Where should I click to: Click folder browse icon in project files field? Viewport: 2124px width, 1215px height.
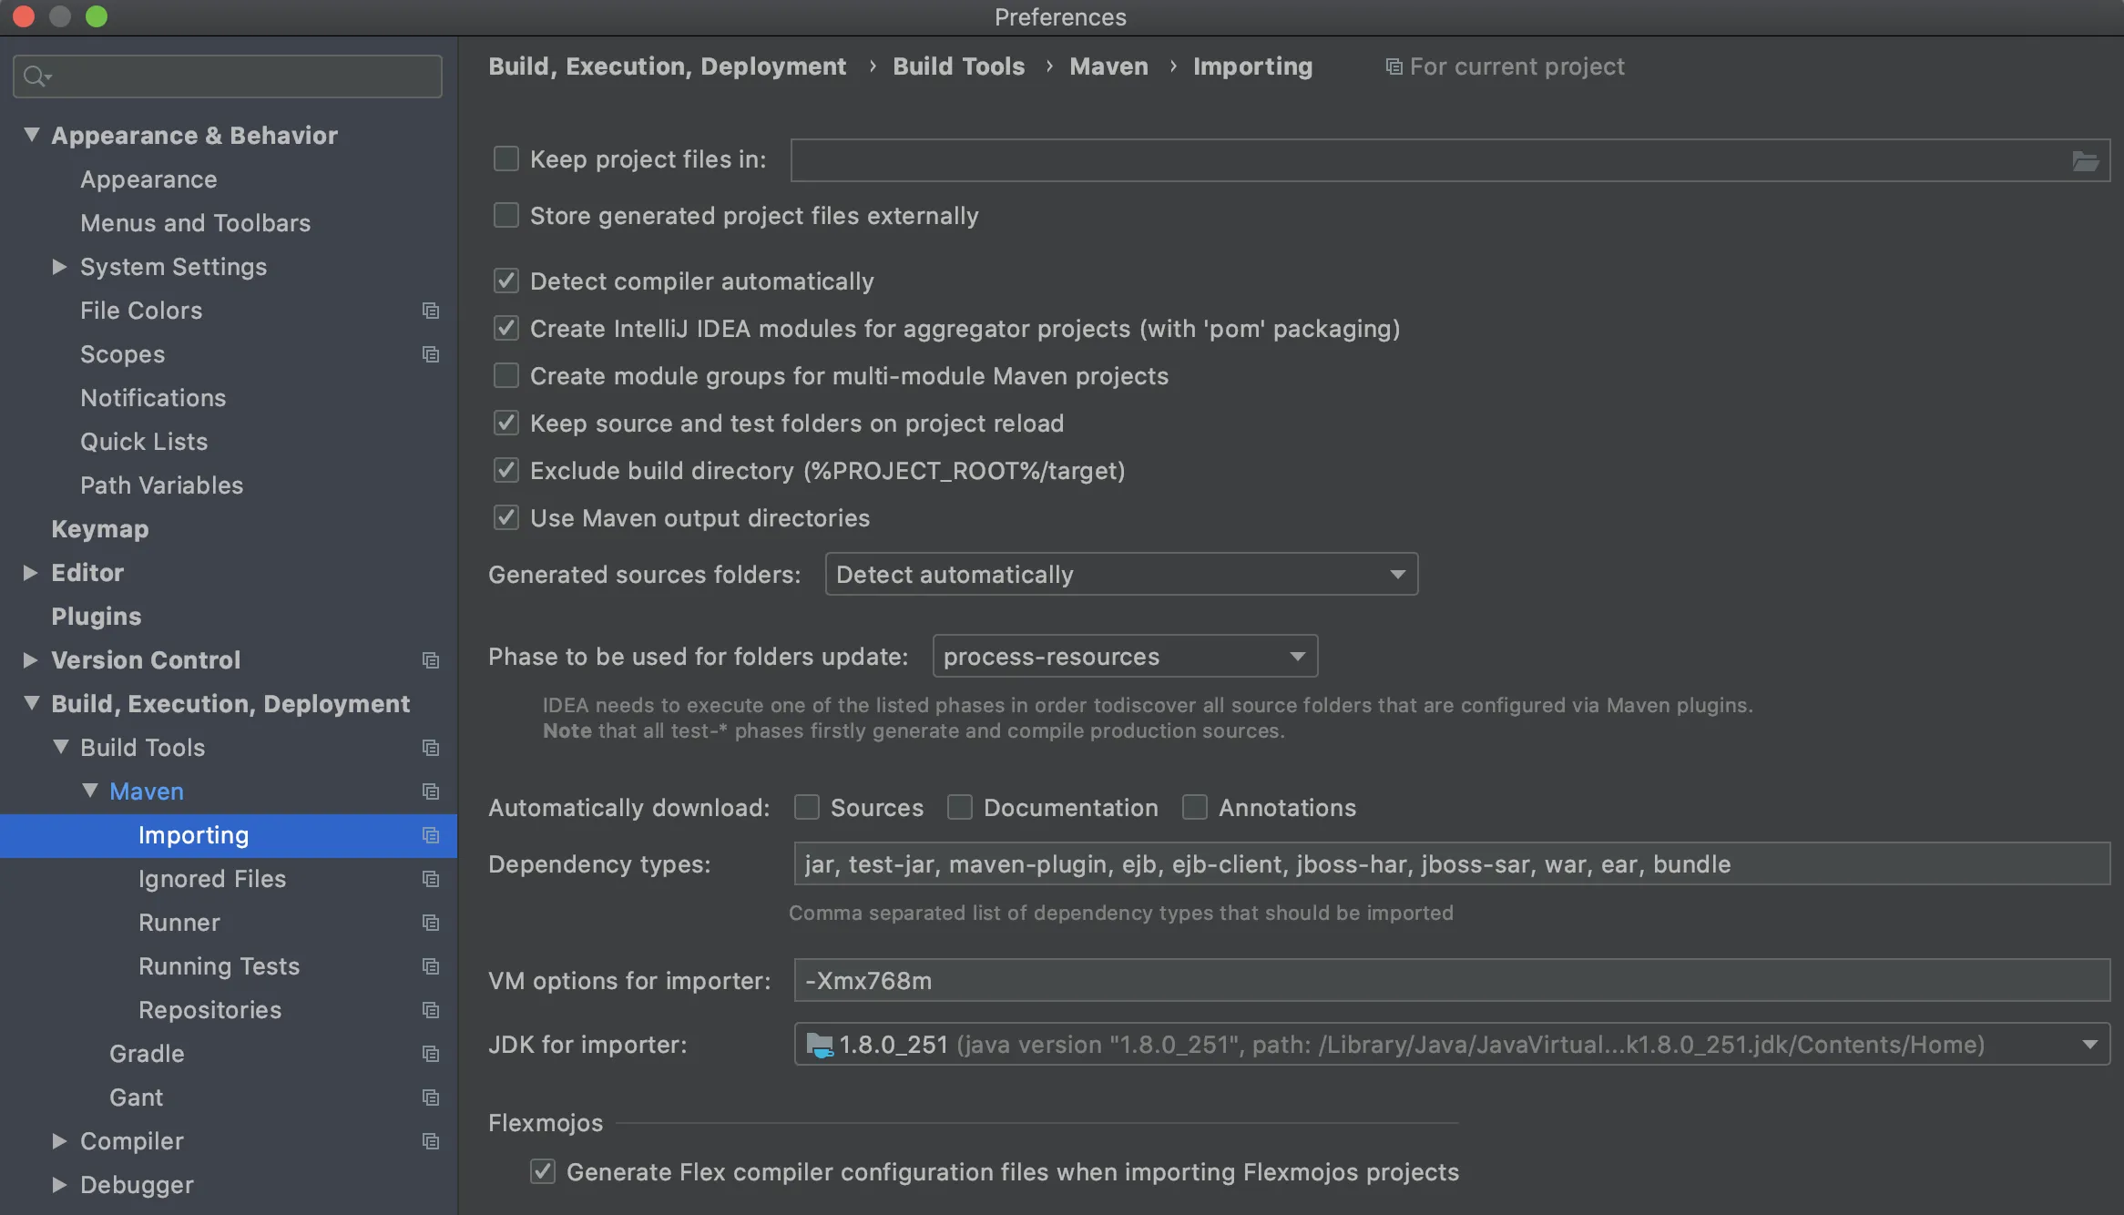pos(2085,161)
